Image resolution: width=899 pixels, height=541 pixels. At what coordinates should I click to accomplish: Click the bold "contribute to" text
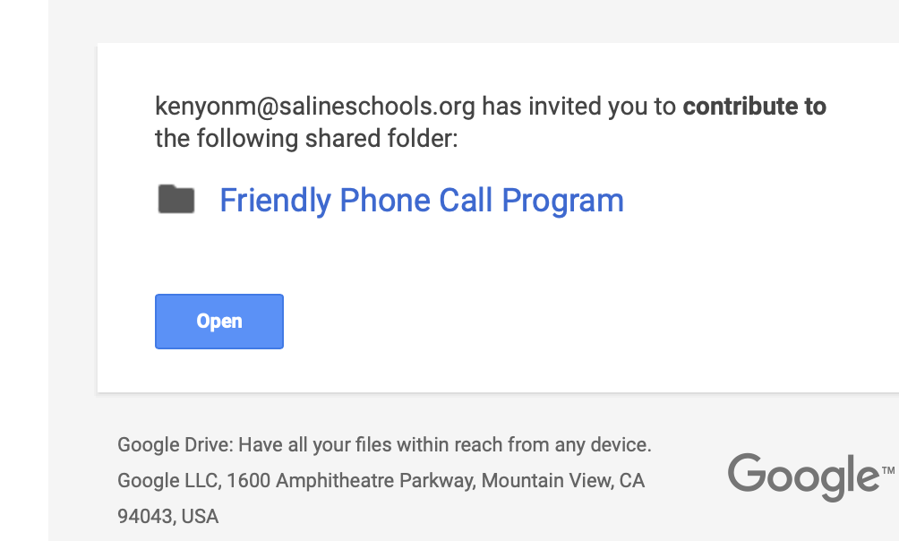(x=754, y=107)
